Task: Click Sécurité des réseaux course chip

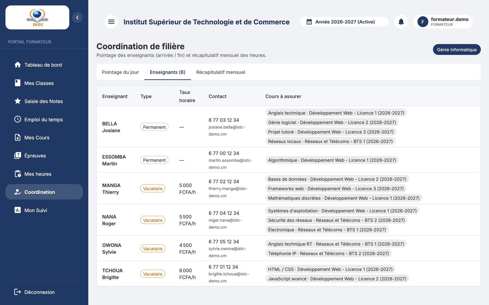Action: 336,220
